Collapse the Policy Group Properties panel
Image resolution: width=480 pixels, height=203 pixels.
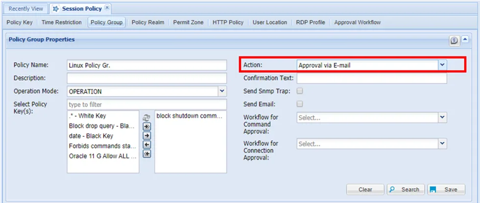tap(465, 40)
